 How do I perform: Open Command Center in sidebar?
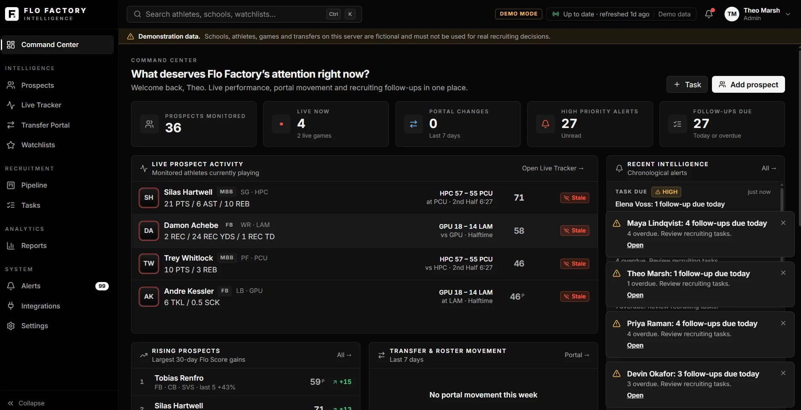[x=58, y=44]
